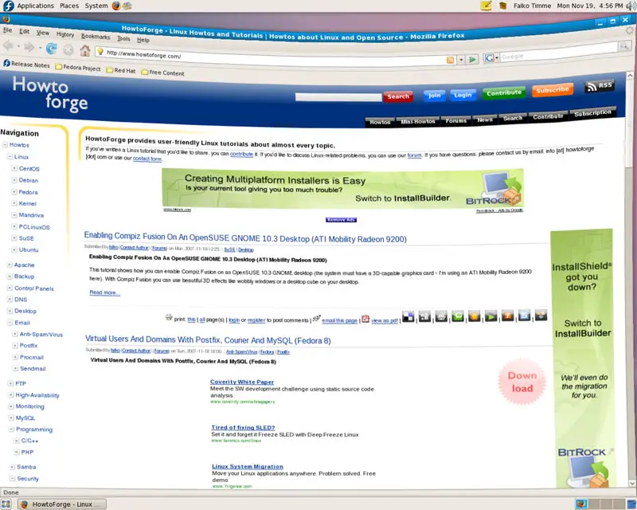Expand the CentOS tree node
637x510 pixels.
coord(14,168)
